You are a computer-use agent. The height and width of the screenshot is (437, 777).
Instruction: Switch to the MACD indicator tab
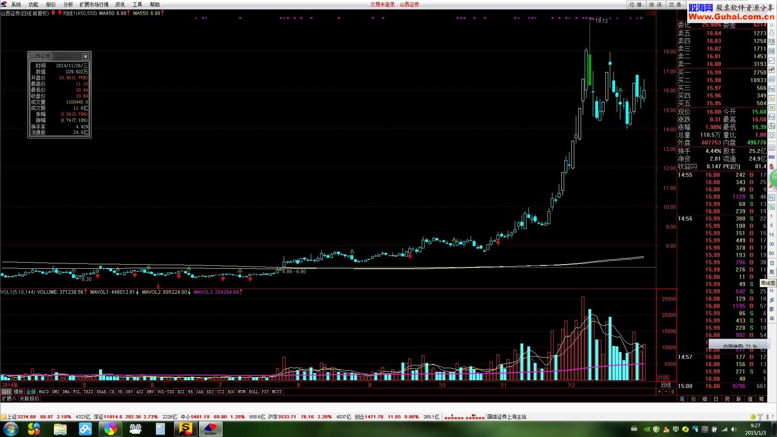(x=44, y=392)
